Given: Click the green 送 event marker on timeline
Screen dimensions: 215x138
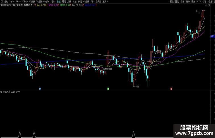Looking at the screenshot, I should pos(108,89).
